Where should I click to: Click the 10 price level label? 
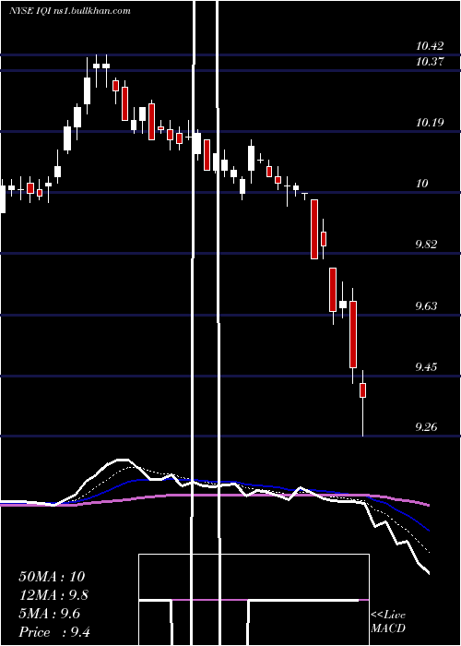[x=422, y=184]
